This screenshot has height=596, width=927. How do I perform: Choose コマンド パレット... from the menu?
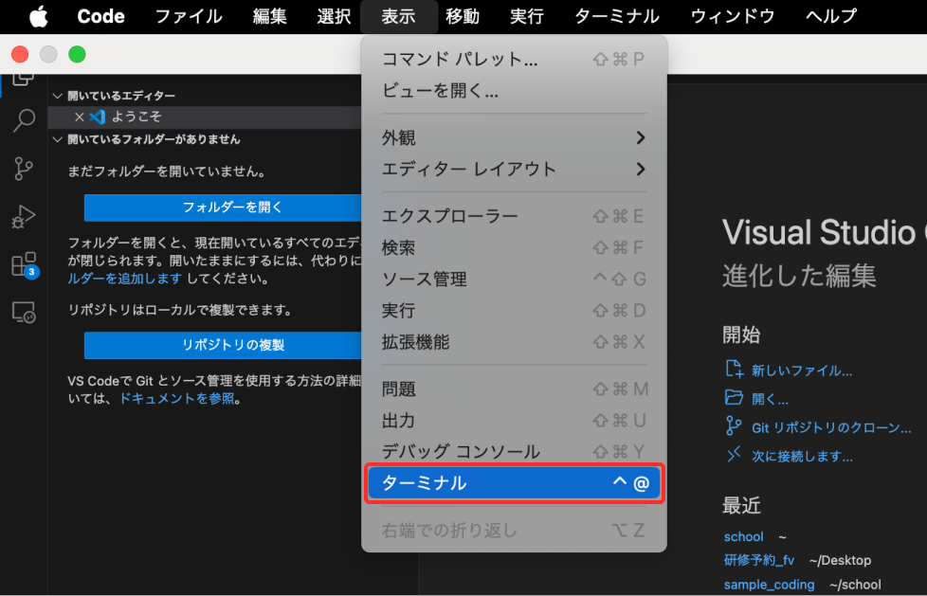[514, 59]
